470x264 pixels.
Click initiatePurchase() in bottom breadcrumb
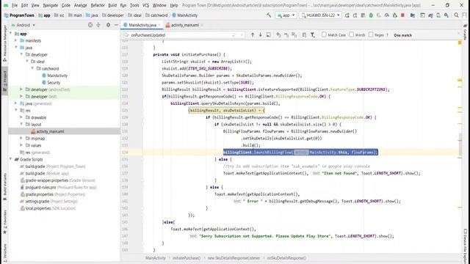coord(186,258)
